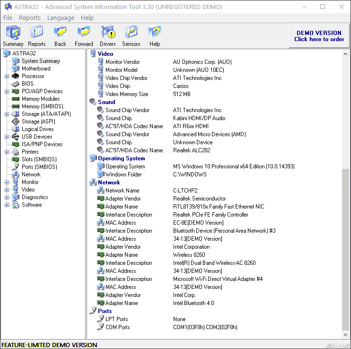Select the USB Devices tree icon
The width and height of the screenshot is (351, 349).
tap(16, 137)
